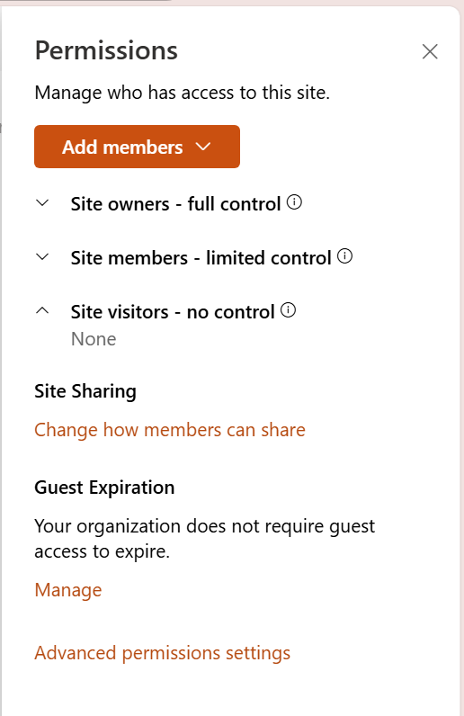The image size is (464, 716).
Task: Click the guest access expiration description text
Action: (205, 539)
